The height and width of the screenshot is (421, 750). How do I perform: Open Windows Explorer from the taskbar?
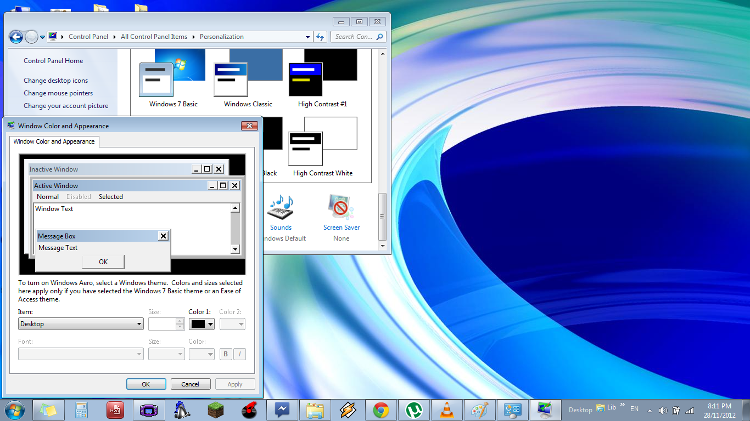click(315, 409)
